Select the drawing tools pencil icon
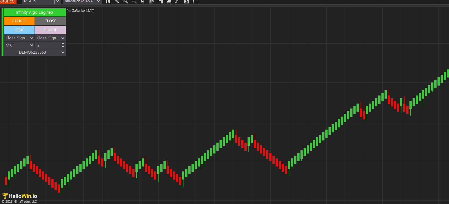Image resolution: width=449 pixels, height=204 pixels. pos(117,2)
